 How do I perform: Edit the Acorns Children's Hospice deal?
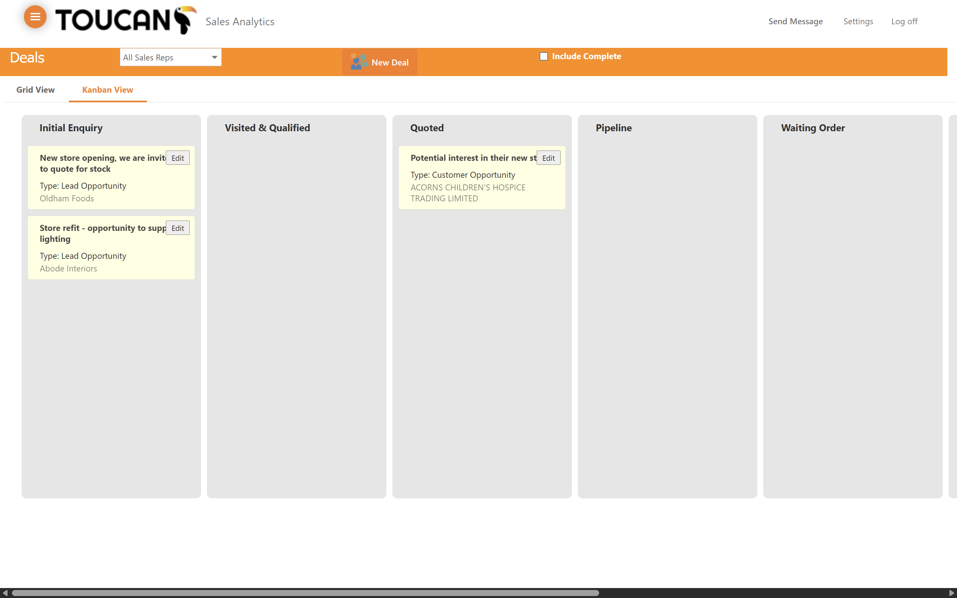point(549,158)
